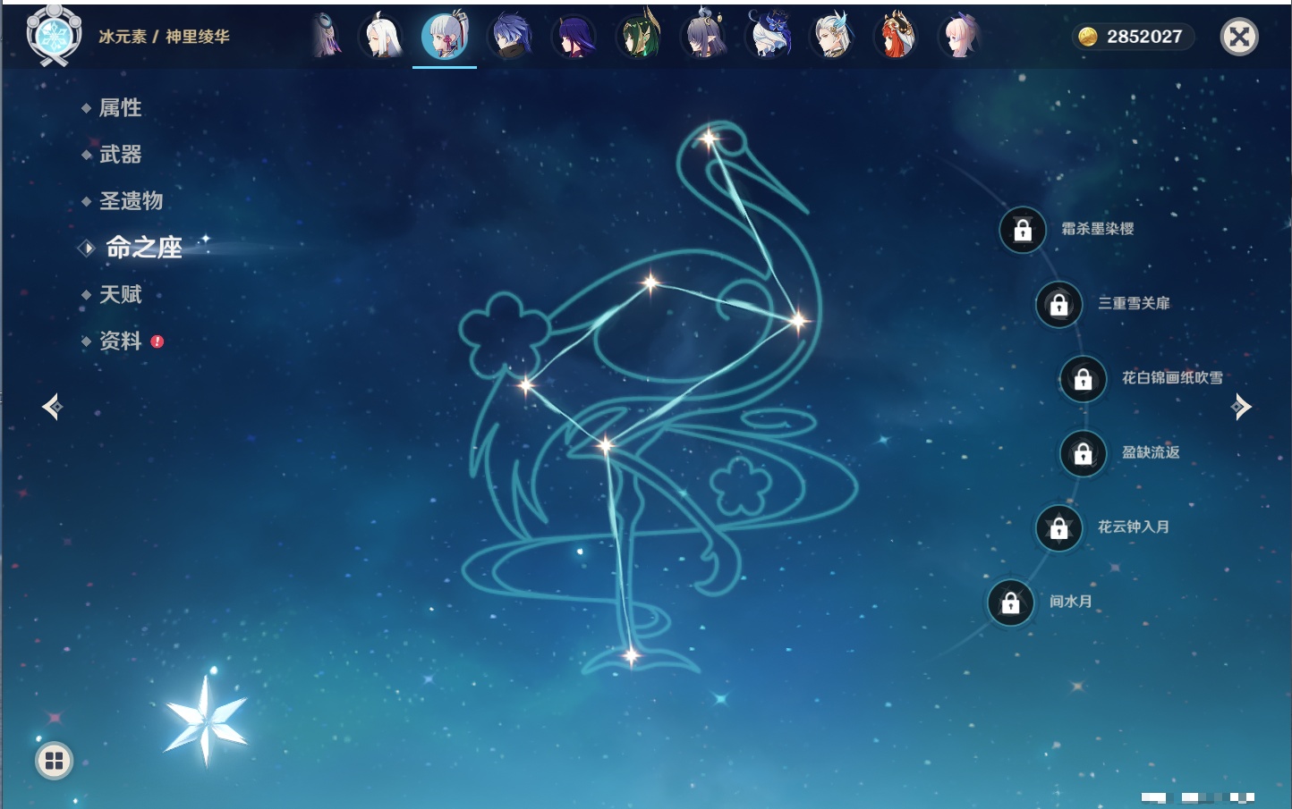Switch to the red-haired character portrait
This screenshot has width=1292, height=809.
[896, 37]
